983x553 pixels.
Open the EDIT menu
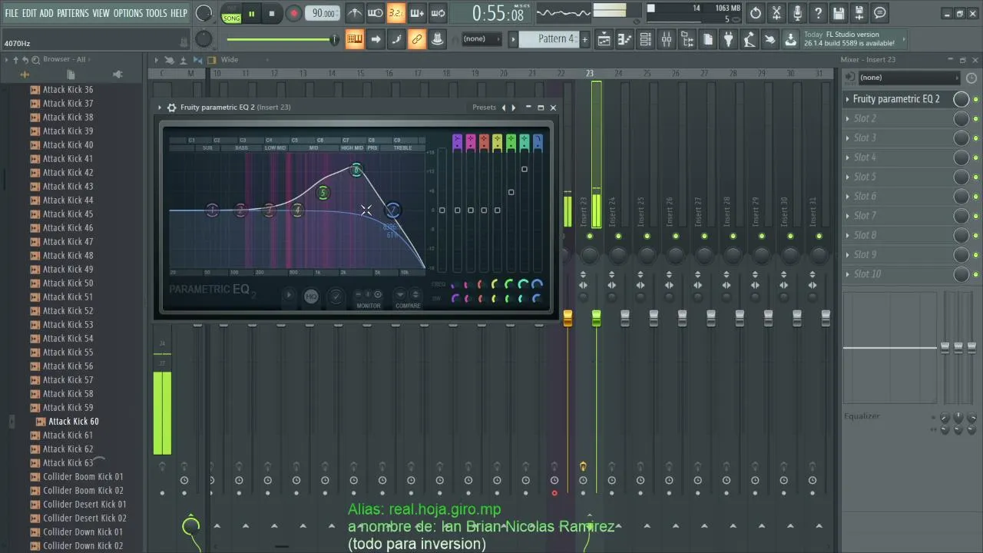pyautogui.click(x=29, y=13)
